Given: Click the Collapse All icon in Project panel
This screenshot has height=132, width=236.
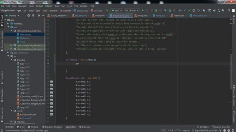Looking at the screenshot, I should tap(33, 15).
